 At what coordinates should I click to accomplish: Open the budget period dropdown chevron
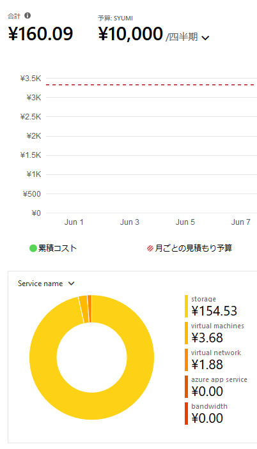pyautogui.click(x=205, y=38)
